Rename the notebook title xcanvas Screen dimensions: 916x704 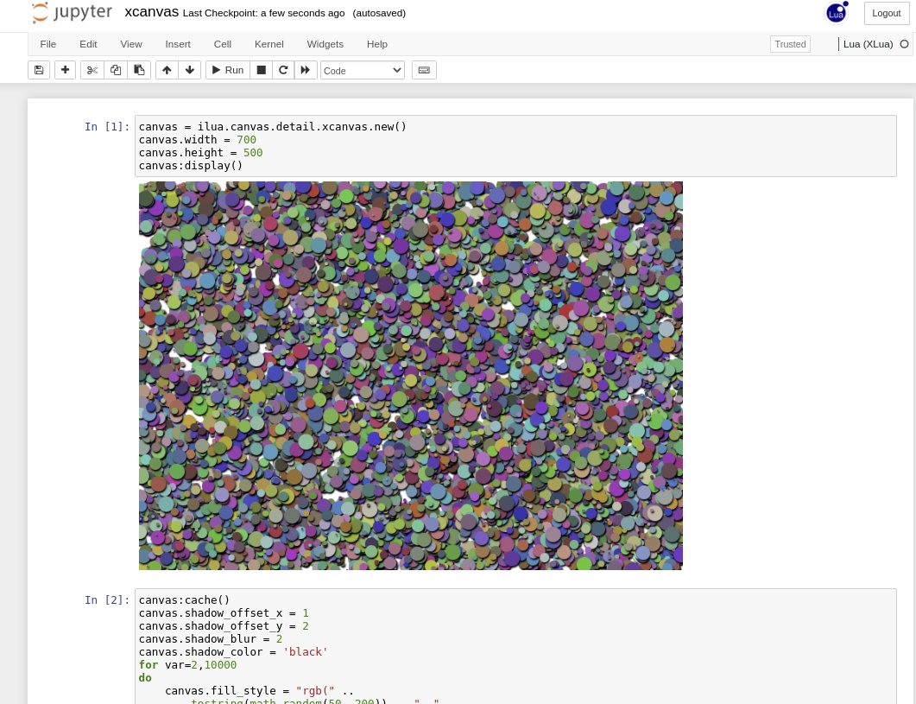coord(151,12)
